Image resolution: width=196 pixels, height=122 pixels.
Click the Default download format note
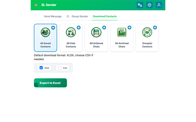point(63,57)
